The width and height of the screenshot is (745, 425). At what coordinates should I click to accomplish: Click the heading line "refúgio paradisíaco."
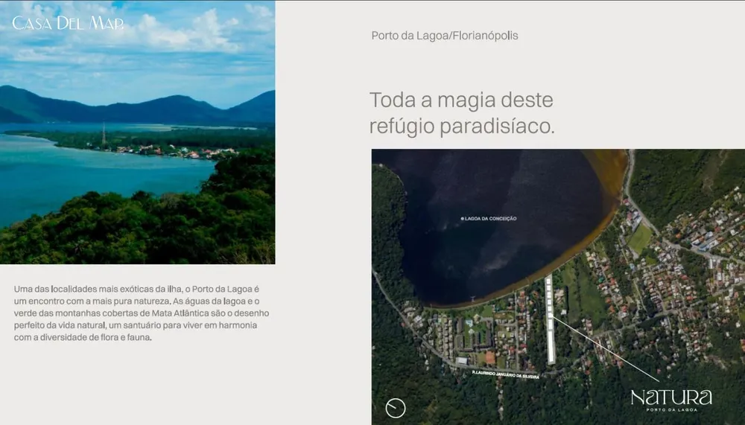click(462, 127)
